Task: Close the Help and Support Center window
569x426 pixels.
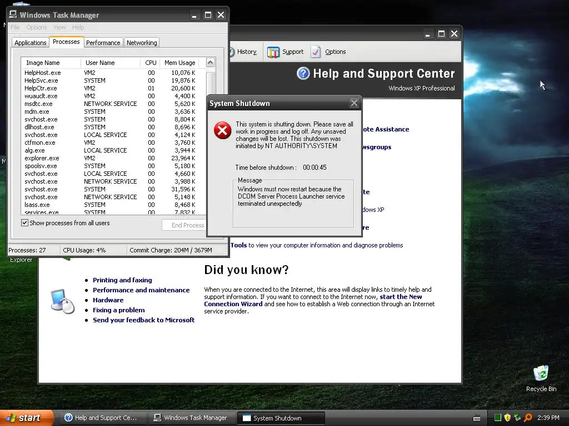Action: coord(454,34)
